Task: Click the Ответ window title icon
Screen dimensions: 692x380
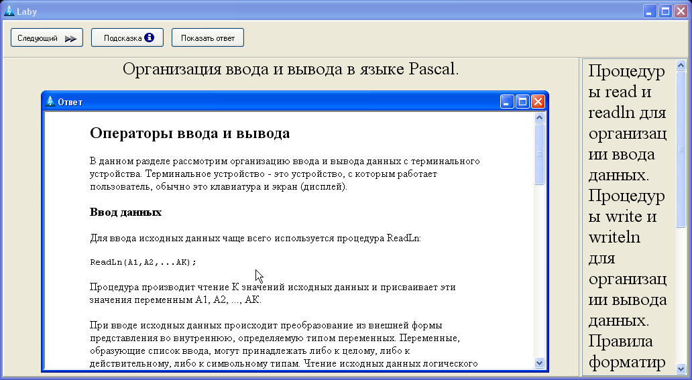Action: 50,101
